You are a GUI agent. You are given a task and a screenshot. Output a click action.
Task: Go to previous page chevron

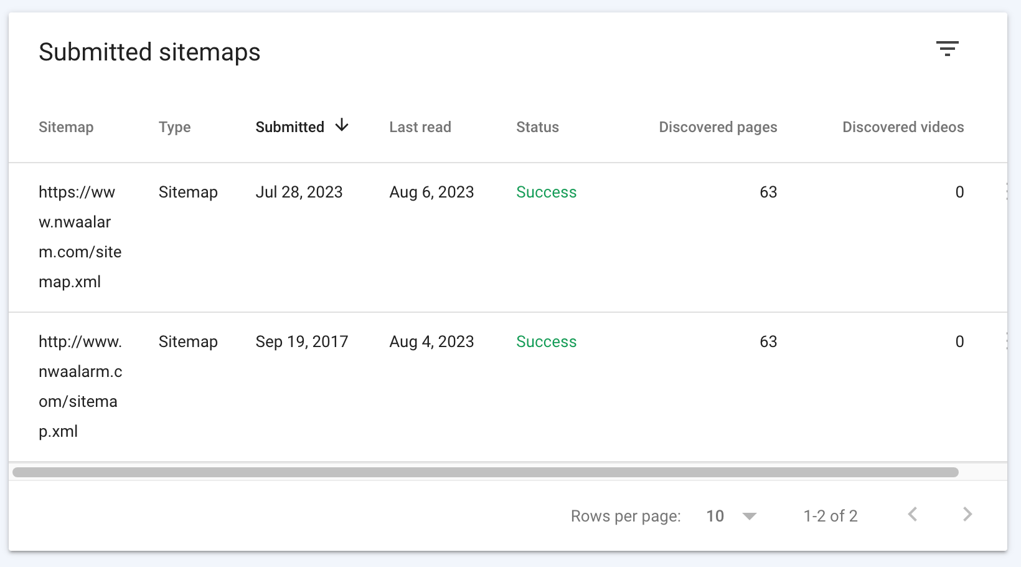pyautogui.click(x=913, y=515)
